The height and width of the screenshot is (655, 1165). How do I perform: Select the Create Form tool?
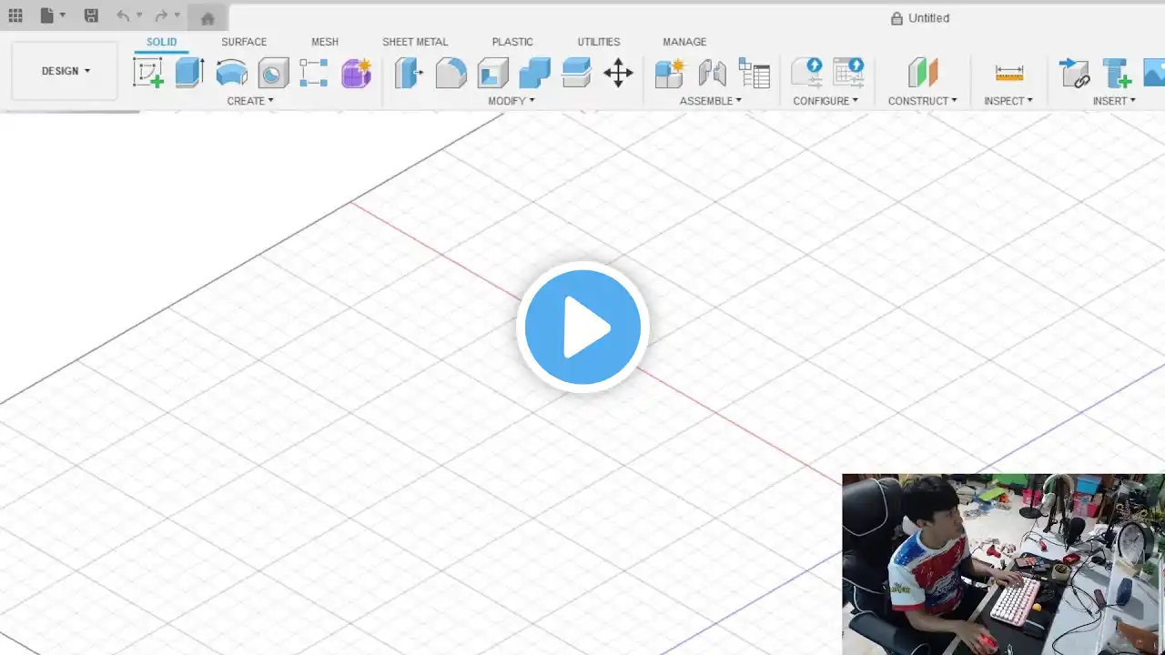356,73
